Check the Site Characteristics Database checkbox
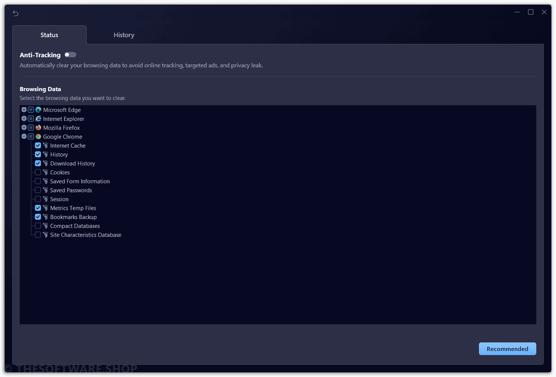556x377 pixels. [38, 235]
